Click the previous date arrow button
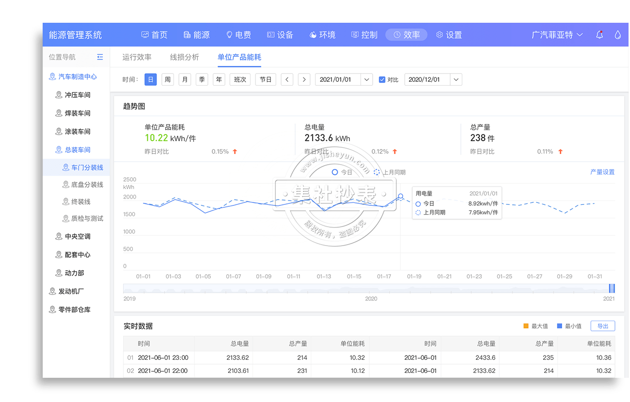This screenshot has height=402, width=630. 287,79
